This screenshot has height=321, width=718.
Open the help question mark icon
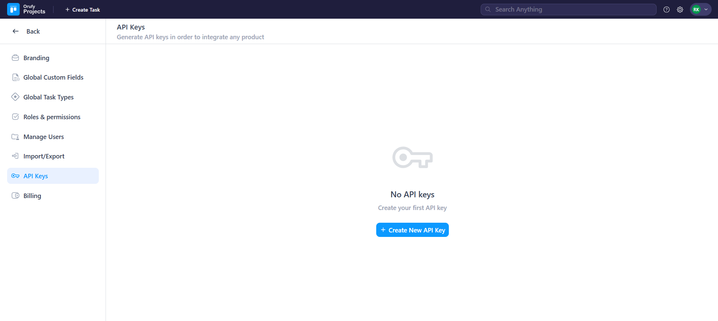click(x=666, y=10)
